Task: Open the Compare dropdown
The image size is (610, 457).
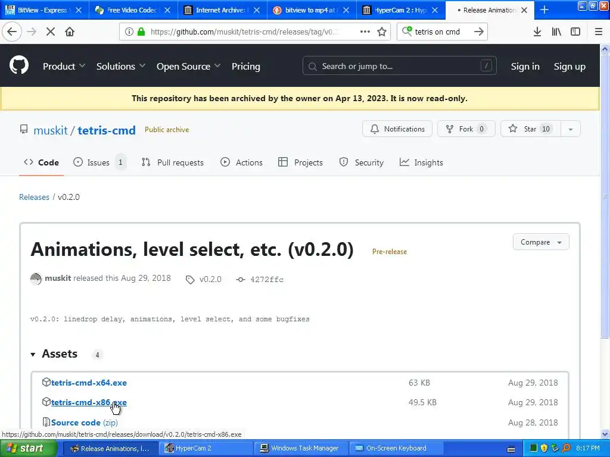Action: click(x=541, y=242)
